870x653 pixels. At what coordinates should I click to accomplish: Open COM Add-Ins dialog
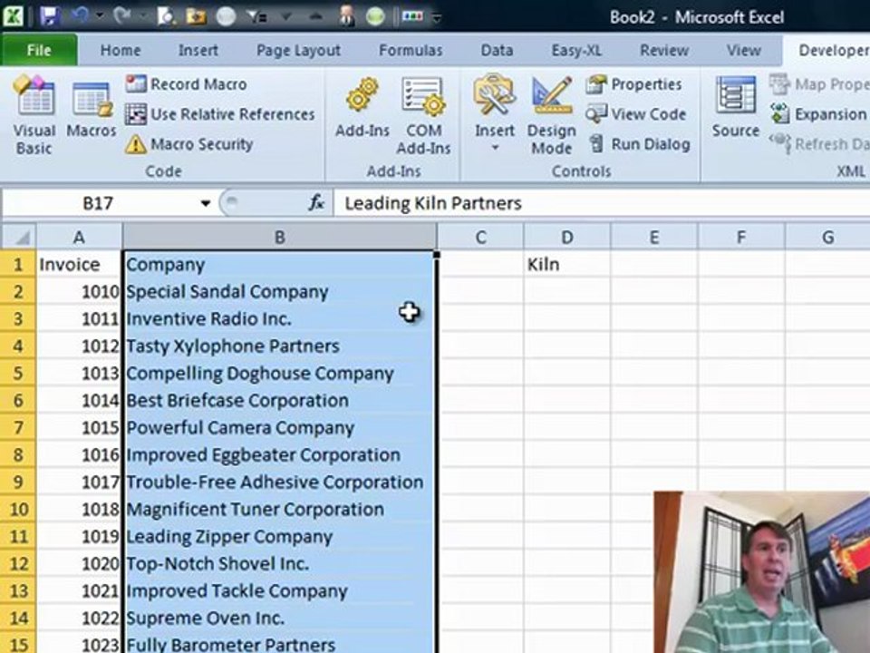tap(423, 115)
